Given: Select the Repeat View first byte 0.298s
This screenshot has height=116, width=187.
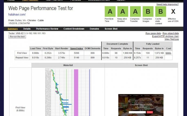Looking at the screenshot, I should coord(48,57).
